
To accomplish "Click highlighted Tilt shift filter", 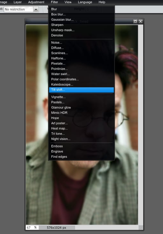I will pyautogui.click(x=81, y=90).
